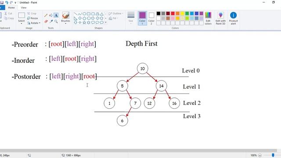This screenshot has width=281, height=158.
Task: Select the Pencil tool
Action: (46, 16)
